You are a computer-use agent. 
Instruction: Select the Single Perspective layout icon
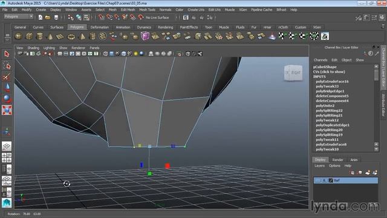click(x=7, y=146)
